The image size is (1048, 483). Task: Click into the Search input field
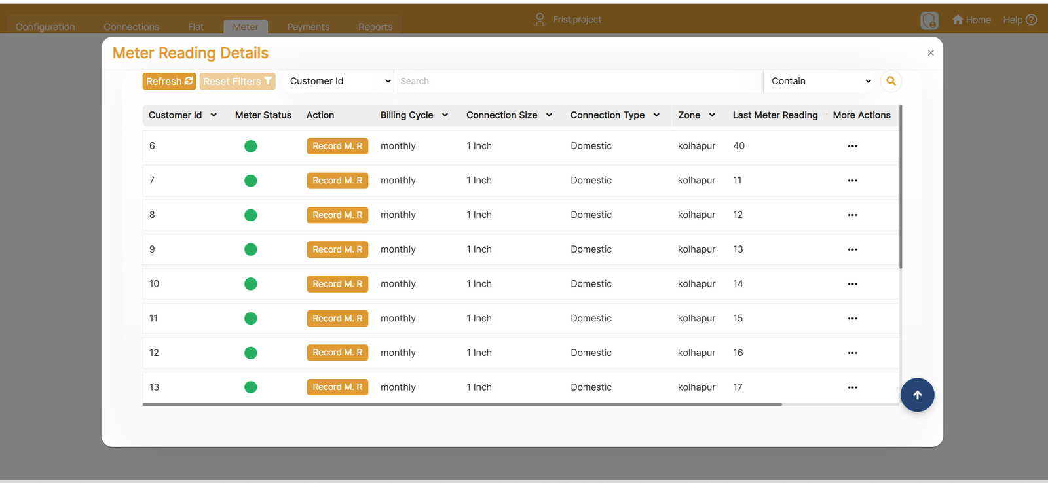pyautogui.click(x=578, y=81)
